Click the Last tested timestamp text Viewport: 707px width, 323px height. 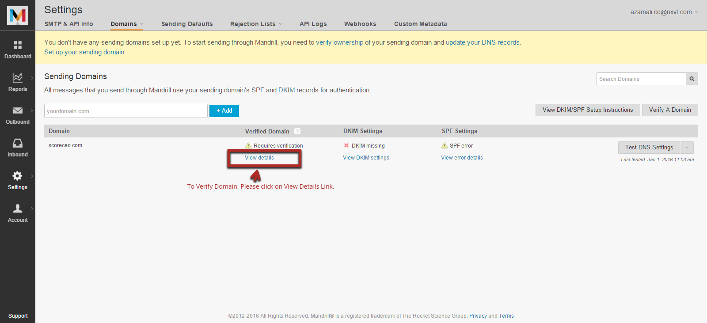657,160
